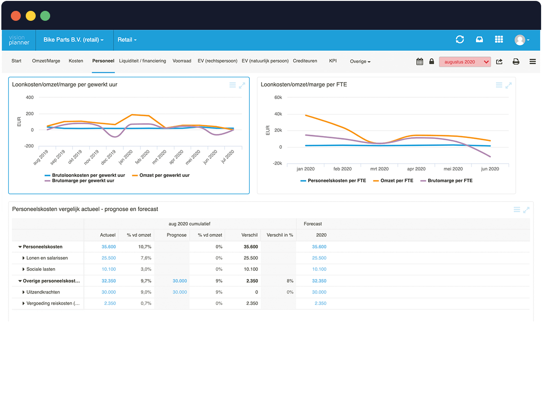542x407 pixels.
Task: Click the Prognose column header
Action: pos(177,235)
